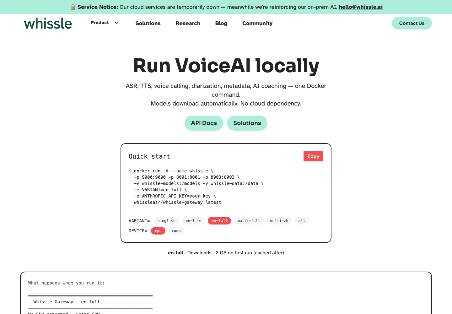Open the Blog page
This screenshot has height=314, width=452.
click(x=221, y=23)
